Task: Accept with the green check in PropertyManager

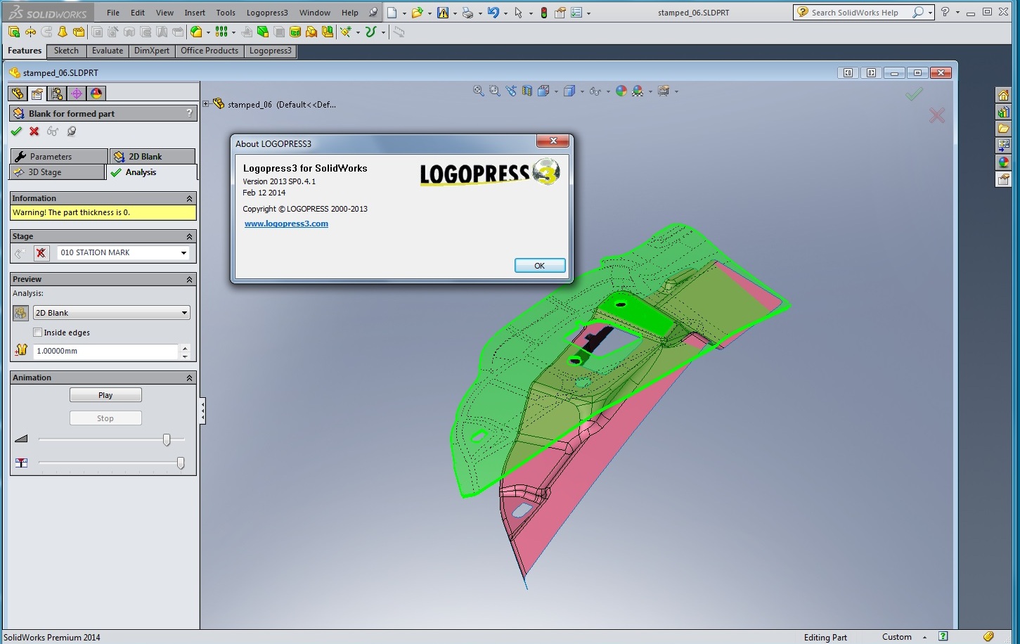Action: (x=16, y=131)
